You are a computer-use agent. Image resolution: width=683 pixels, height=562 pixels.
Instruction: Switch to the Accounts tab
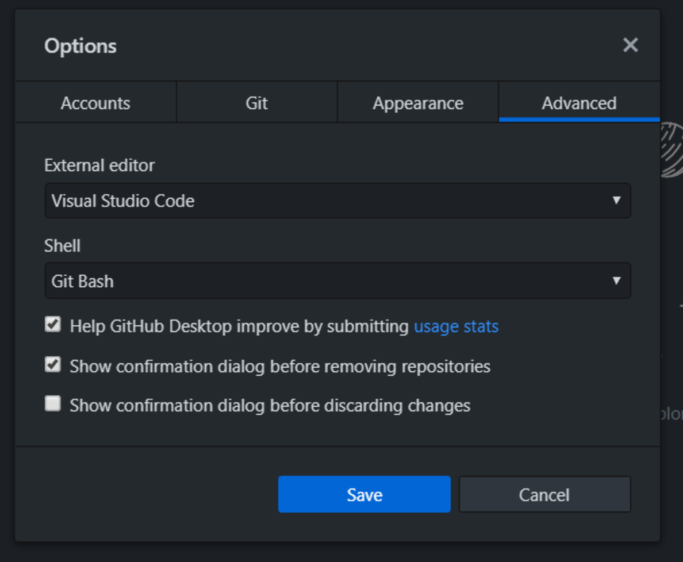(95, 102)
